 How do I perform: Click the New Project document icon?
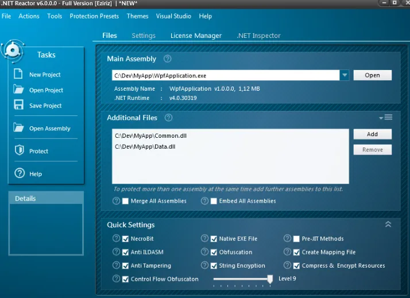tap(18, 73)
